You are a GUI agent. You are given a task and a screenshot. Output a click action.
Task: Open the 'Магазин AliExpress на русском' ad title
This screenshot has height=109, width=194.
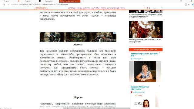pos(140,88)
